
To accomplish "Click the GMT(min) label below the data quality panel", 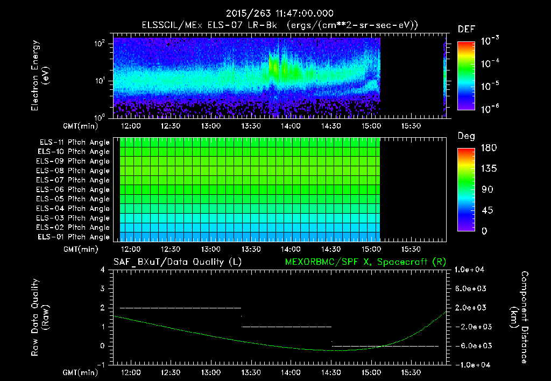I will click(81, 372).
